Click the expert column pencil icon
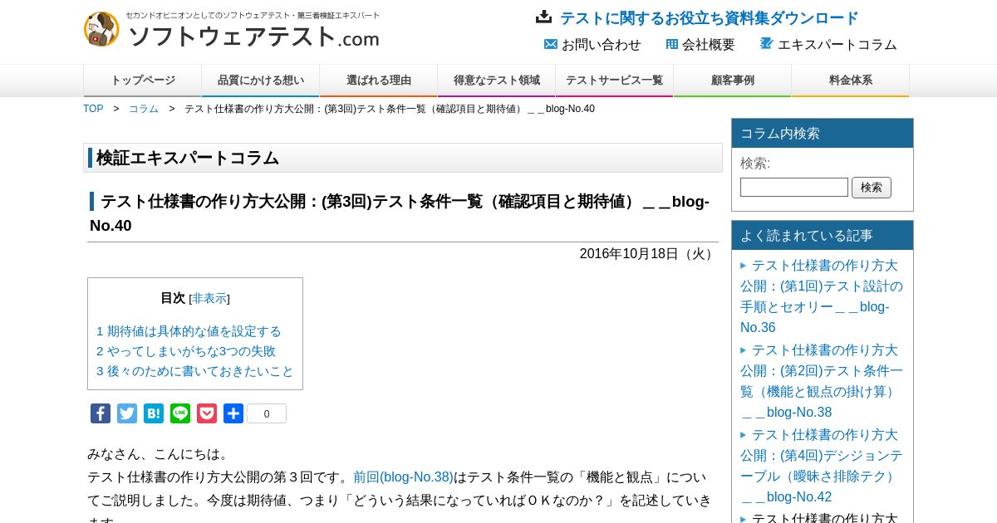Image resolution: width=997 pixels, height=523 pixels. tap(767, 43)
